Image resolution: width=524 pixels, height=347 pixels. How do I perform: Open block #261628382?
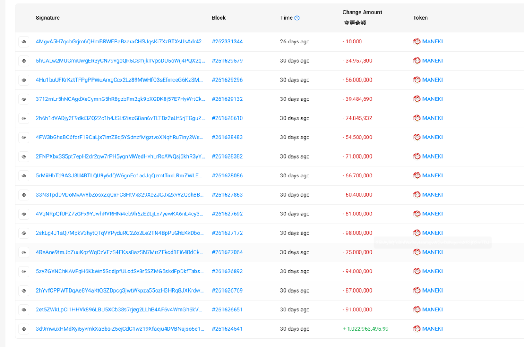coord(227,156)
